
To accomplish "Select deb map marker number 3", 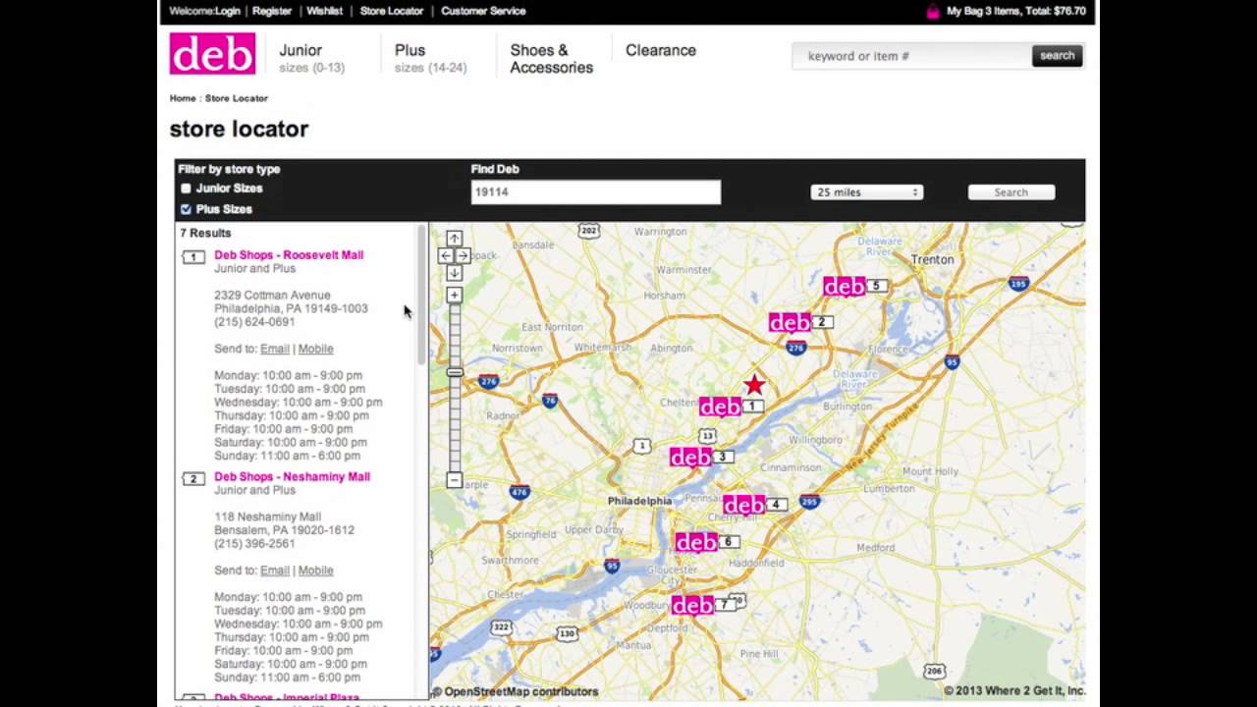I will click(701, 458).
